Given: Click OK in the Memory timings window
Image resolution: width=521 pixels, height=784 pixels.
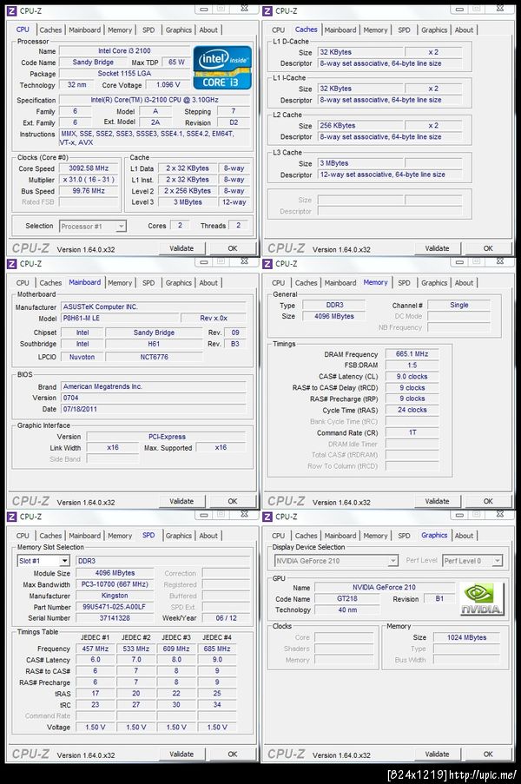Looking at the screenshot, I should [x=488, y=502].
